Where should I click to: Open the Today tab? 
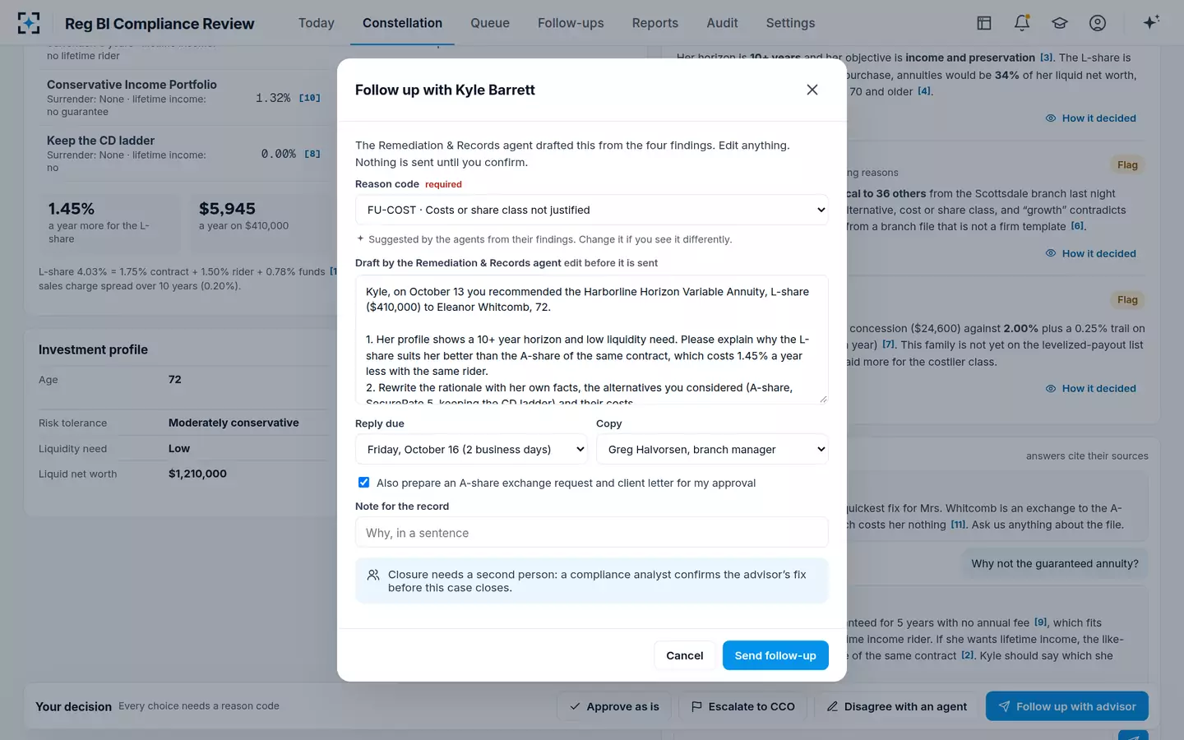pos(317,23)
